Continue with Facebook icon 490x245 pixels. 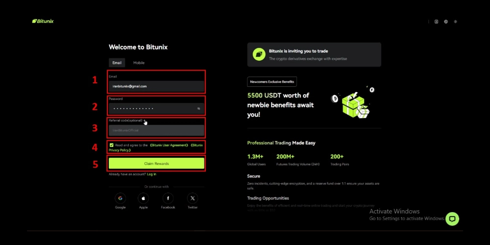click(168, 198)
